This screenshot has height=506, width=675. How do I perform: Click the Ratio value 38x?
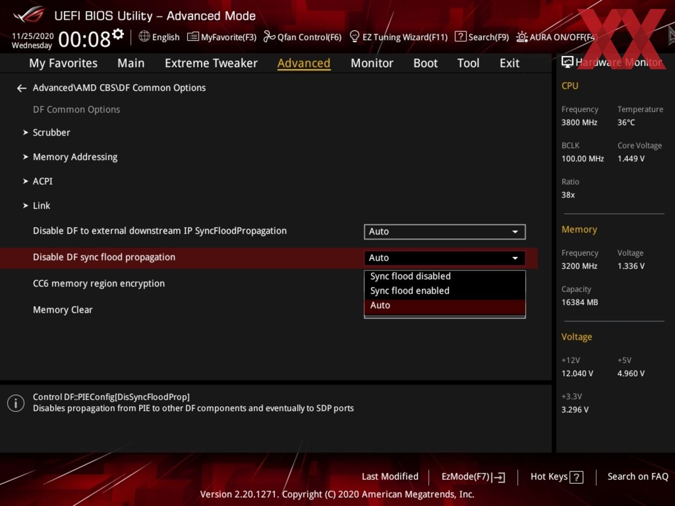point(568,195)
